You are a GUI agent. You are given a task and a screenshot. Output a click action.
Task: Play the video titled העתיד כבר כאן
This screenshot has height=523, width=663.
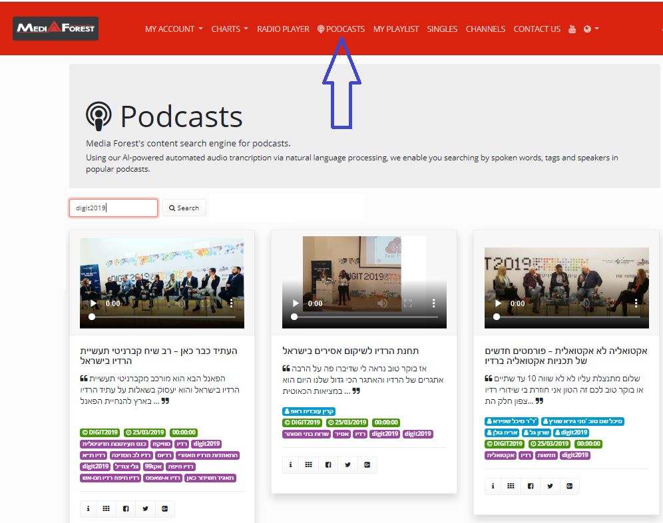pyautogui.click(x=93, y=303)
